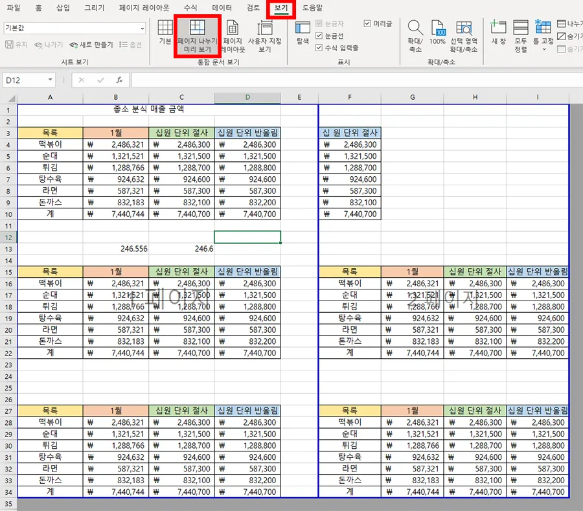Open the File (파일) tab
This screenshot has height=511, width=583.
tap(14, 7)
